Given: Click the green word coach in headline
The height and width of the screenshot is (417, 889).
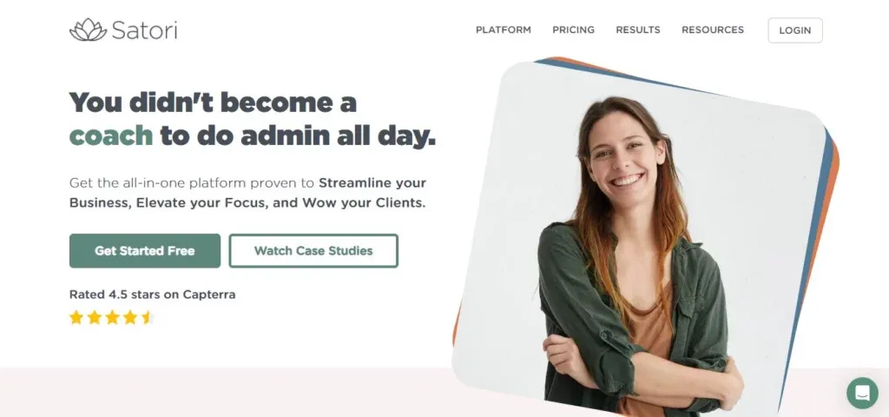Looking at the screenshot, I should [x=111, y=136].
